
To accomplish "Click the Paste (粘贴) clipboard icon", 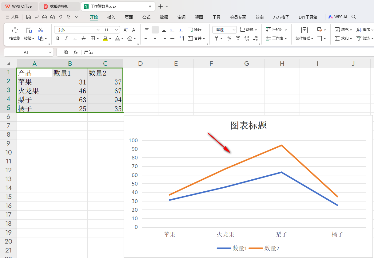I will [x=29, y=30].
